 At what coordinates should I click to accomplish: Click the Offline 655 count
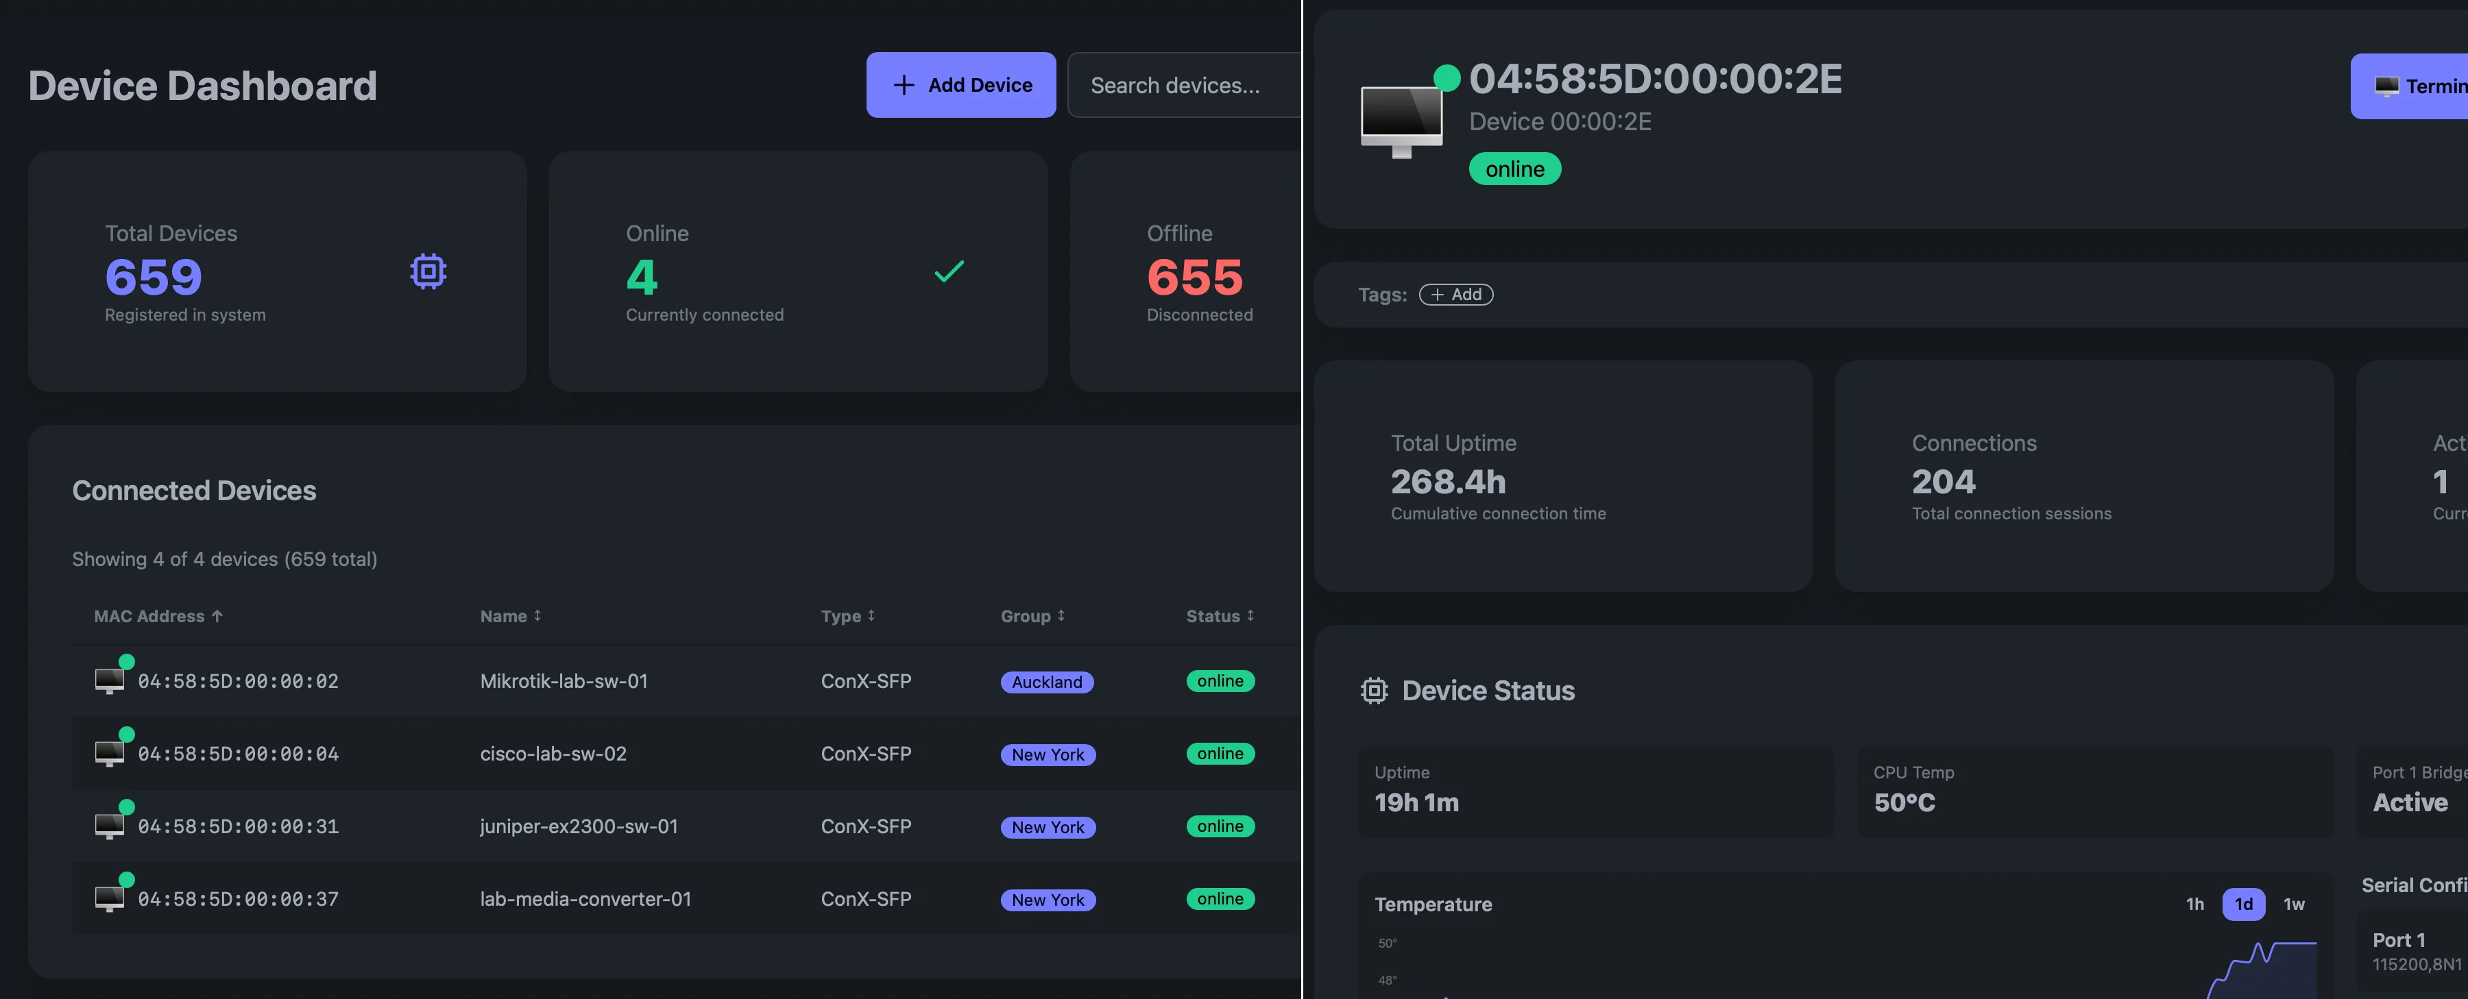1195,277
